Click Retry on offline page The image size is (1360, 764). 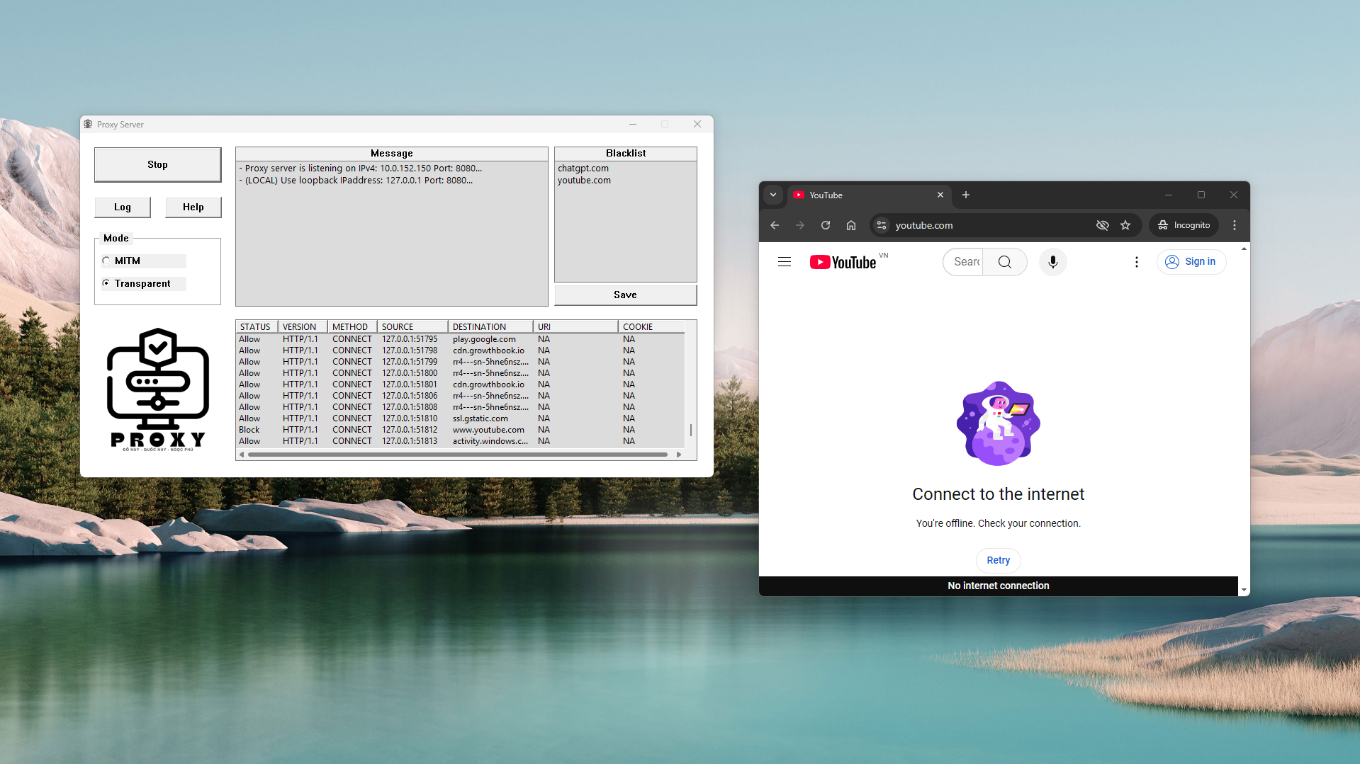(999, 560)
